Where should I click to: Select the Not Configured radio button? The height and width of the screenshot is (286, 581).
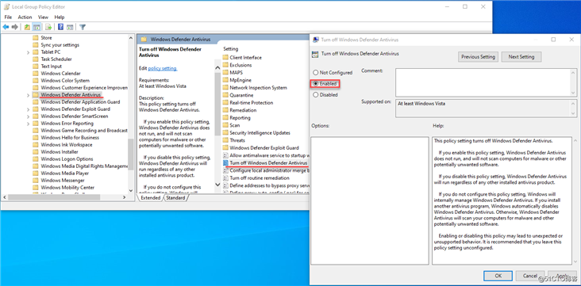(315, 73)
